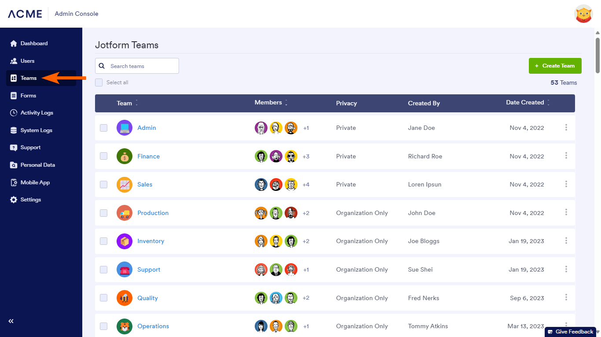Check the Admin team checkbox
This screenshot has width=601, height=337.
pyautogui.click(x=104, y=128)
